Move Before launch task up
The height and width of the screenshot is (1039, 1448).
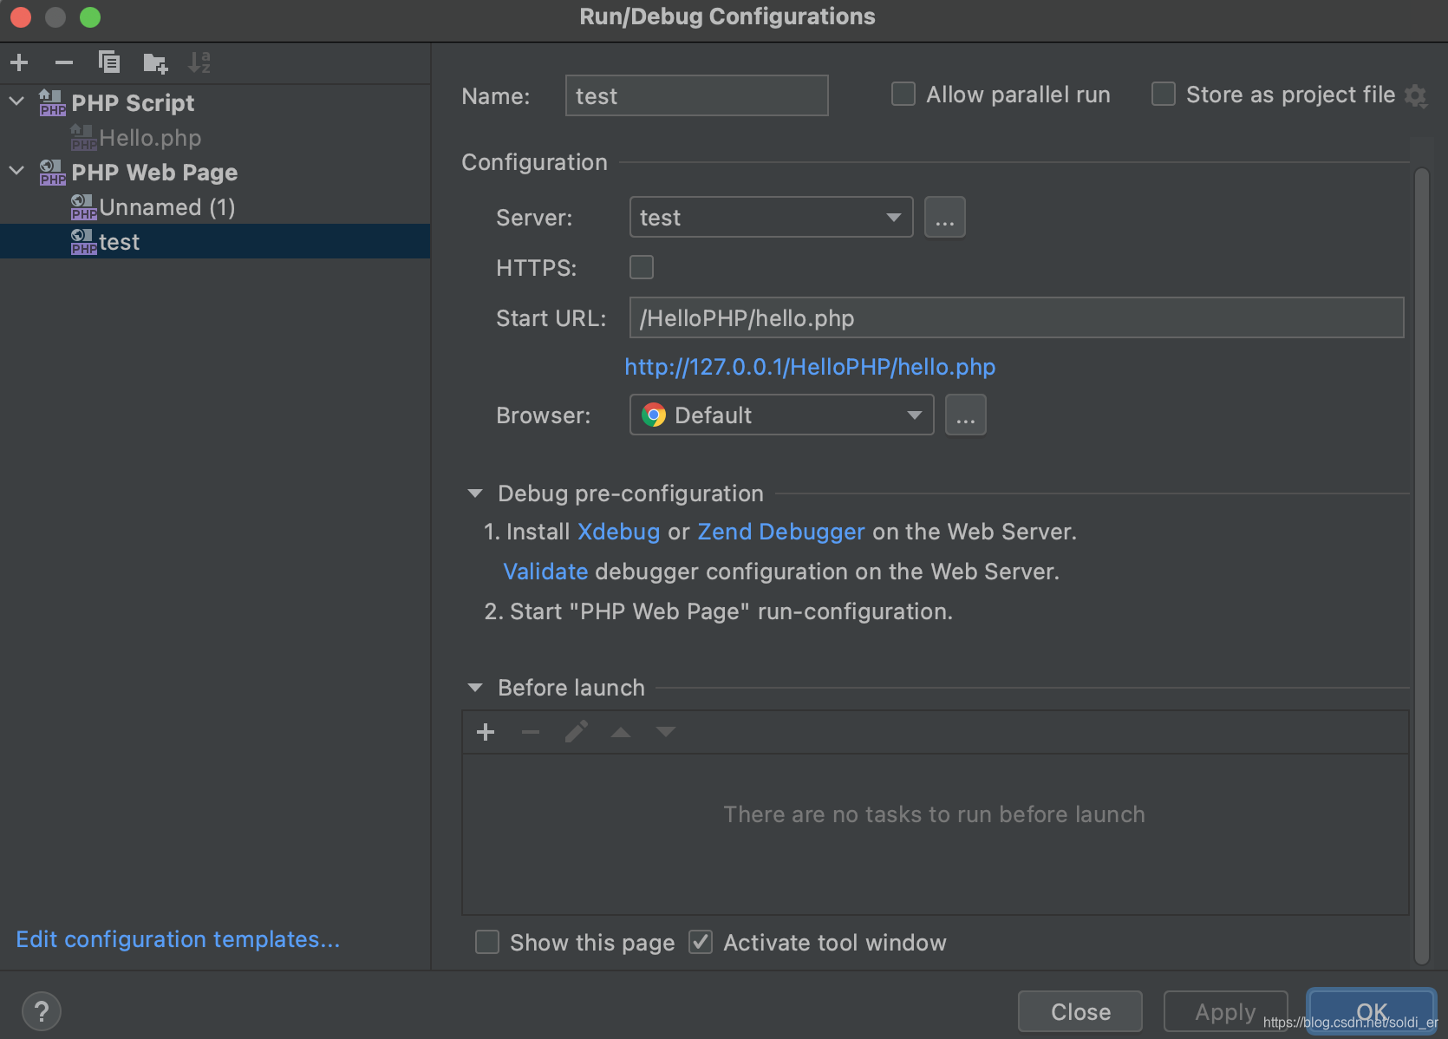(x=621, y=732)
